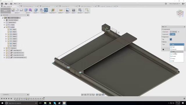This screenshot has height=105, width=186.
Task: Collapse the Components section in Joint dialog
Action: tap(162, 29)
